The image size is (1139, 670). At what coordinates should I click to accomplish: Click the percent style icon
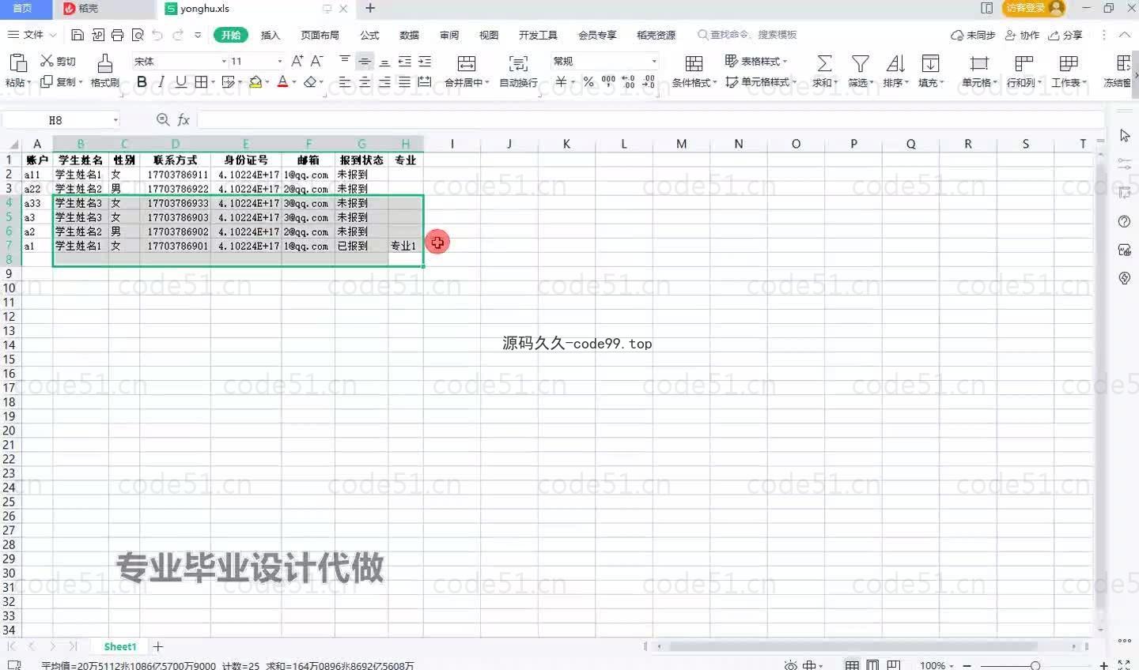click(x=588, y=81)
